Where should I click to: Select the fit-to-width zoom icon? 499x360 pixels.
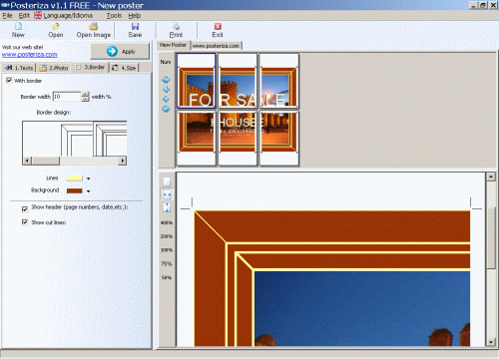pyautogui.click(x=167, y=194)
